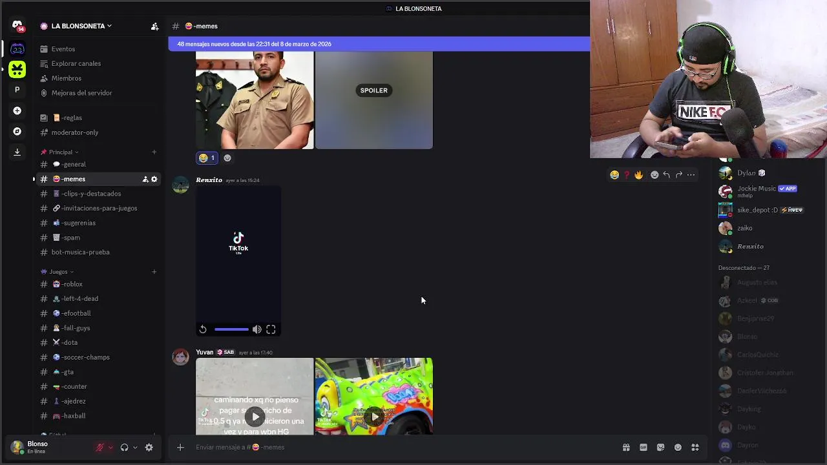Open add reaction picker on hovered message
The height and width of the screenshot is (465, 827).
tap(654, 175)
